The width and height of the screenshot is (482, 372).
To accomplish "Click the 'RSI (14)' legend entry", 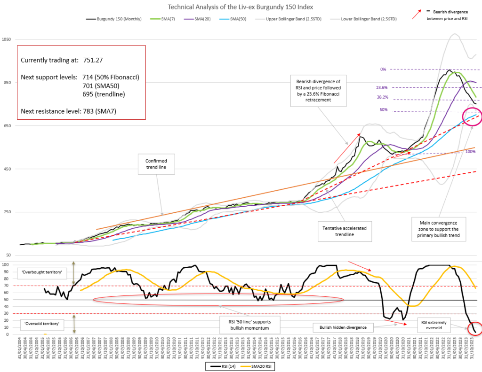I will pyautogui.click(x=223, y=366).
